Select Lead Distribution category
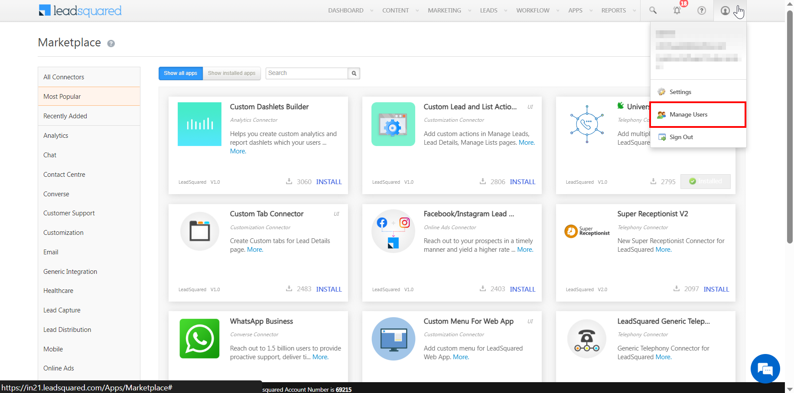Viewport: 794px width, 393px height. pos(89,330)
